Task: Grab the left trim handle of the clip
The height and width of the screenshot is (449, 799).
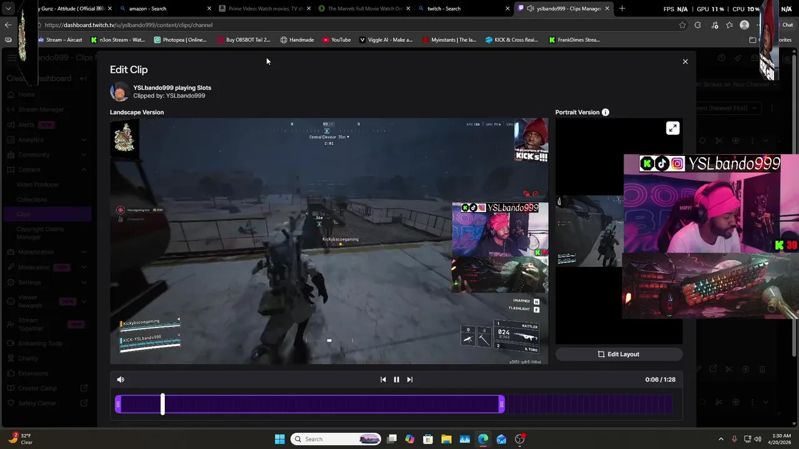Action: (118, 405)
